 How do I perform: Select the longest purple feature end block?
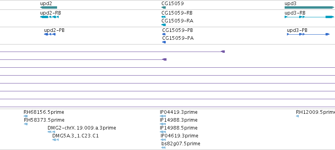coord(223,52)
